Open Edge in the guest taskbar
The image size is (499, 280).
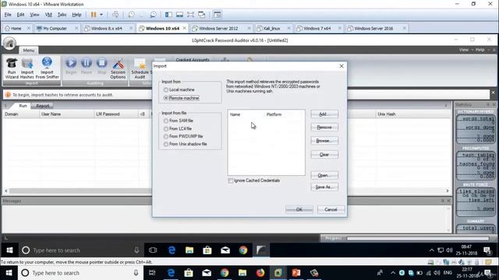[x=172, y=250]
